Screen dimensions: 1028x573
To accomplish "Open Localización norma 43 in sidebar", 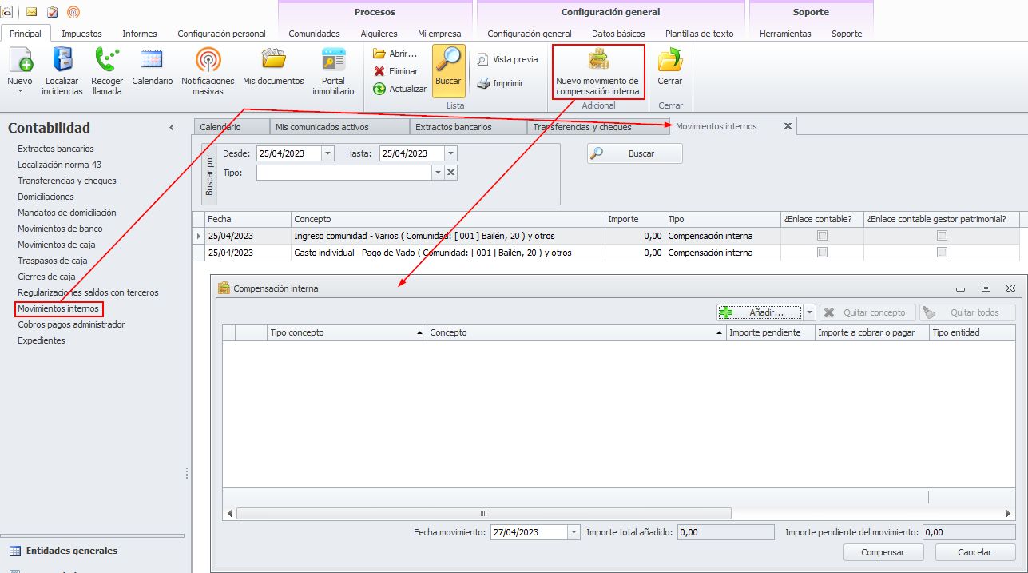I will click(x=59, y=165).
